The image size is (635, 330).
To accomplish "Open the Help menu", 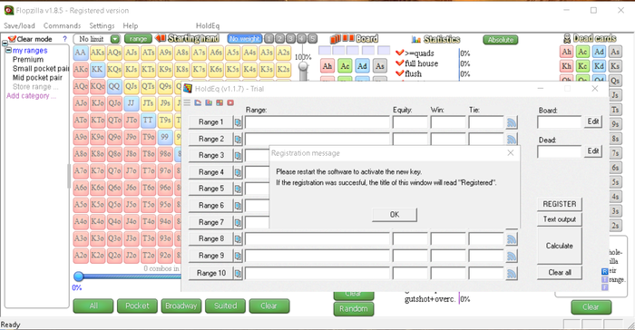I will (131, 25).
